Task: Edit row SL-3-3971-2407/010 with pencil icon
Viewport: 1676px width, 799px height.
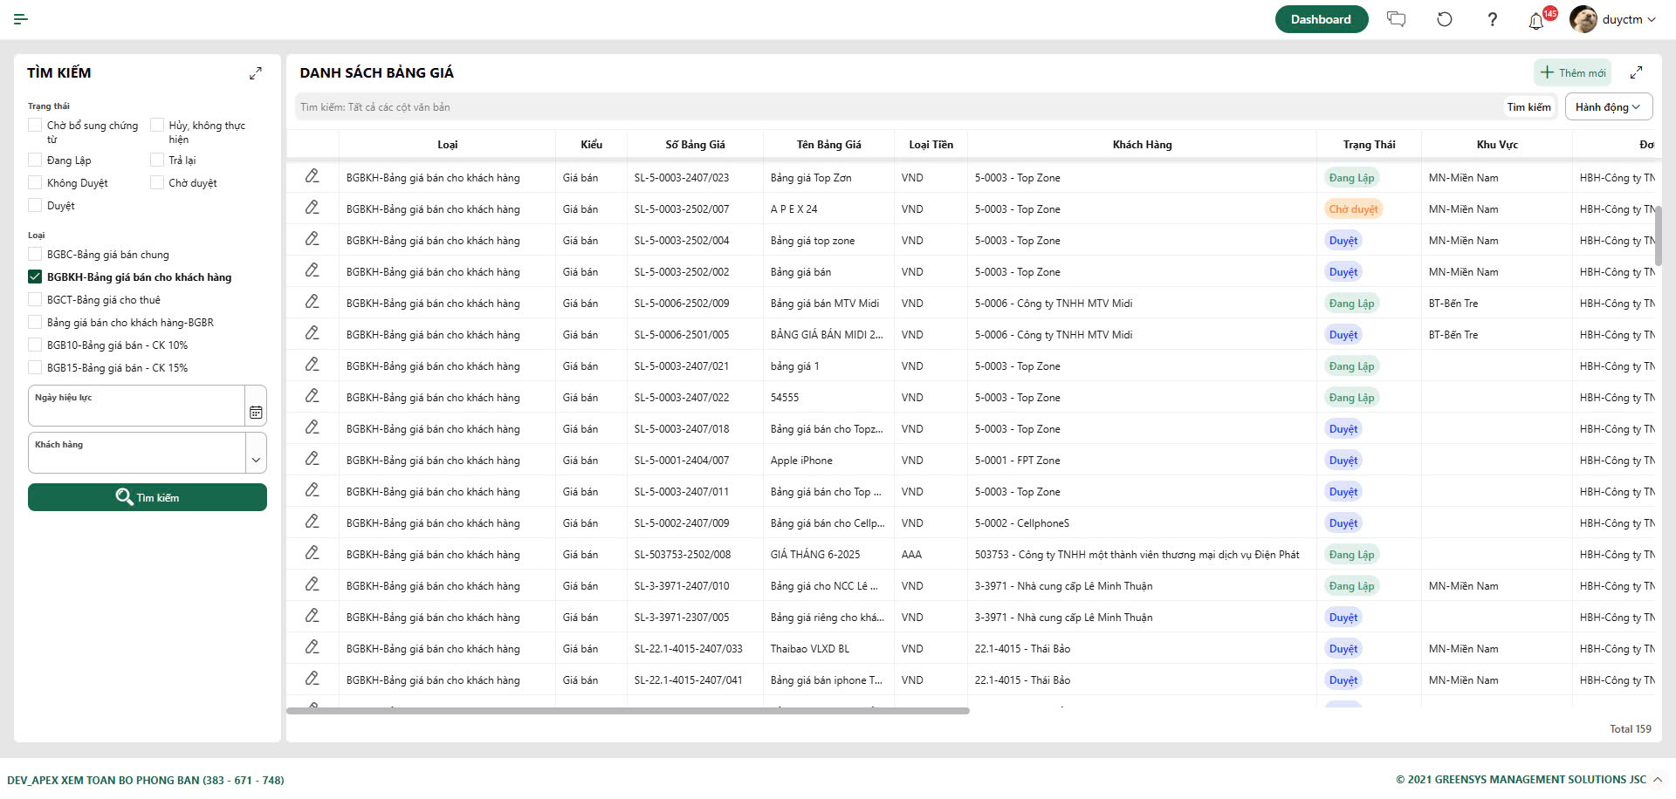Action: coord(312,584)
